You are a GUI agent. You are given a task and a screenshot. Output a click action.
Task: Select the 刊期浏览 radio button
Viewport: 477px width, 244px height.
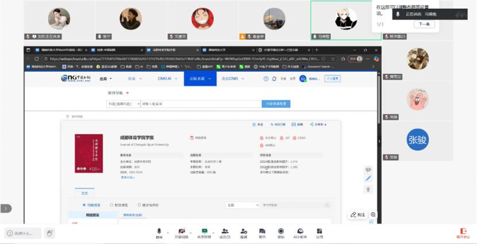(x=84, y=204)
